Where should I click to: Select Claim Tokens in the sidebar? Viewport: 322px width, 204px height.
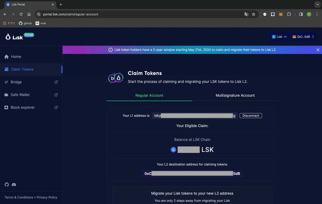point(31,69)
